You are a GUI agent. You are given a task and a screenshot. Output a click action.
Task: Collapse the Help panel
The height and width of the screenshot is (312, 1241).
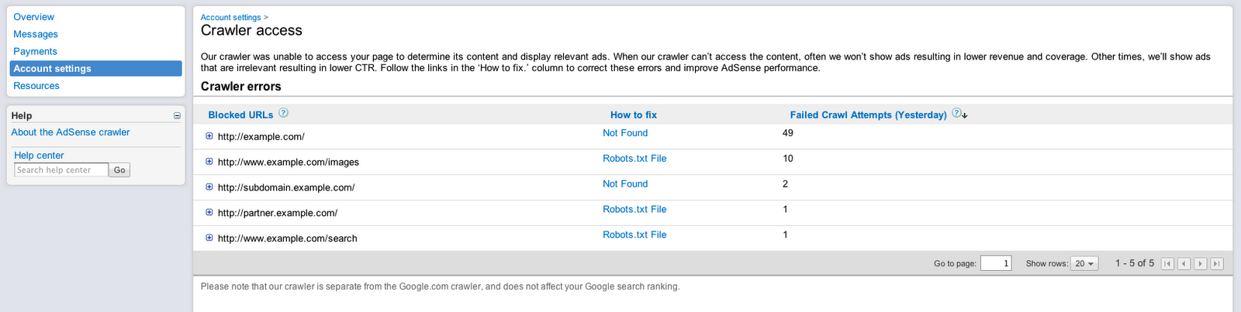click(x=177, y=115)
